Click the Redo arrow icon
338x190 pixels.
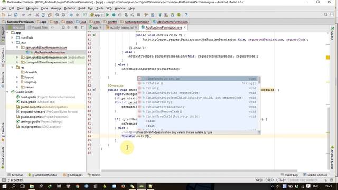point(30,15)
